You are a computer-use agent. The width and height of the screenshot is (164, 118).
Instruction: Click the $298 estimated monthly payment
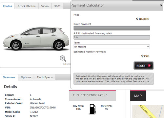click(x=145, y=56)
